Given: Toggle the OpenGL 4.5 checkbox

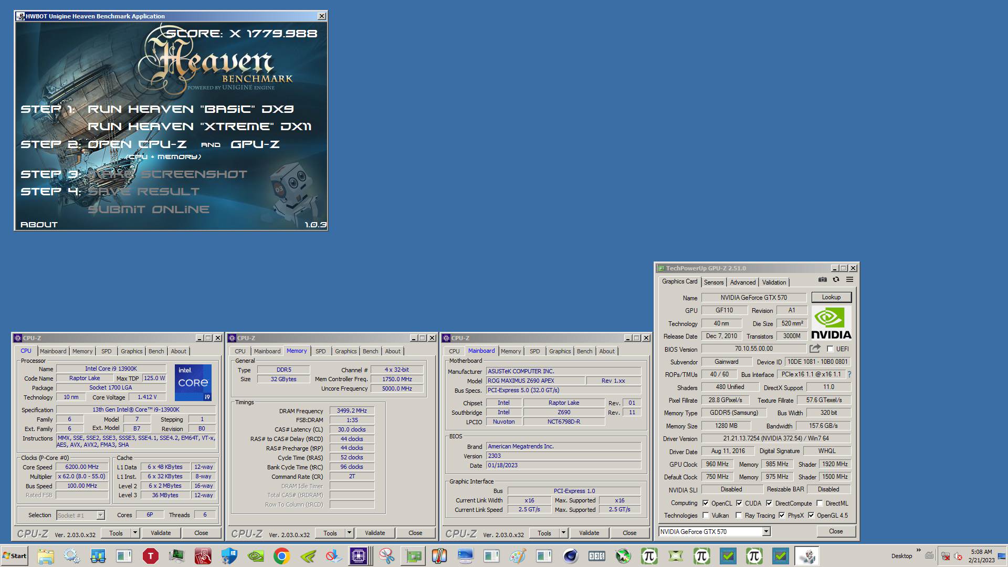Looking at the screenshot, I should click(811, 516).
